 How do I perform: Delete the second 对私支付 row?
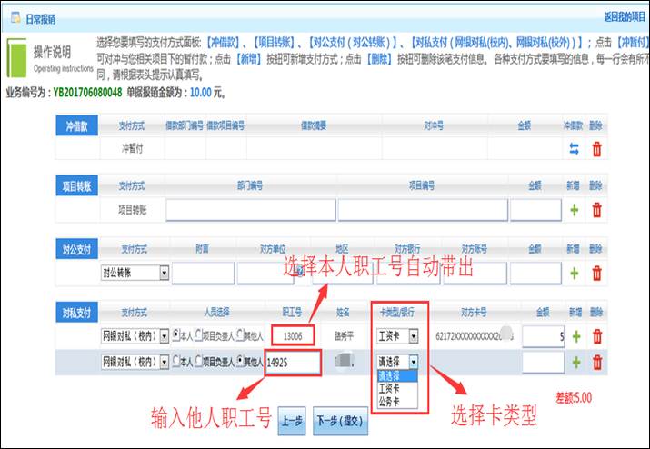(596, 363)
